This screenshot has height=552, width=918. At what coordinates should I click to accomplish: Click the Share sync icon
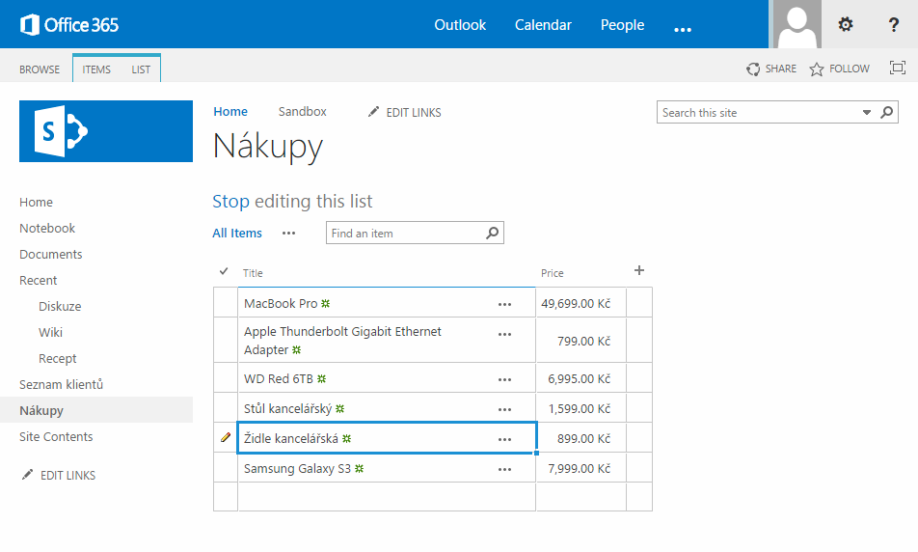coord(753,69)
